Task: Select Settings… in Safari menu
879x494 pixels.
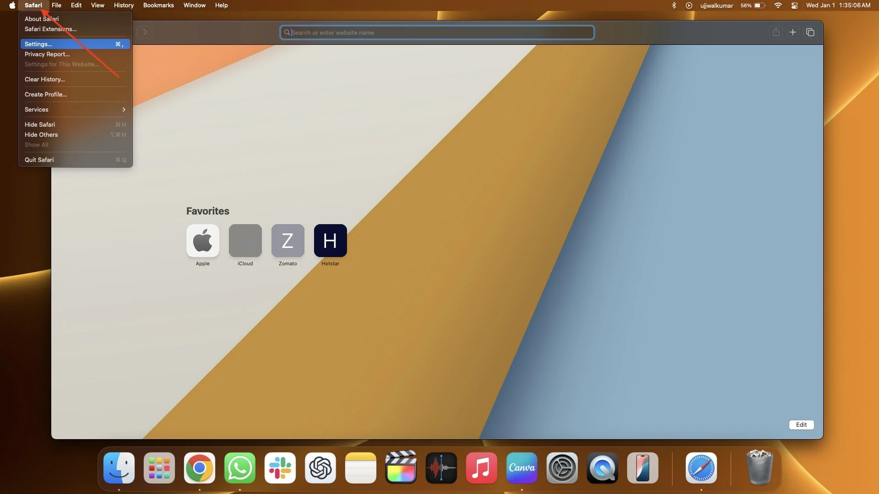Action: [x=75, y=44]
